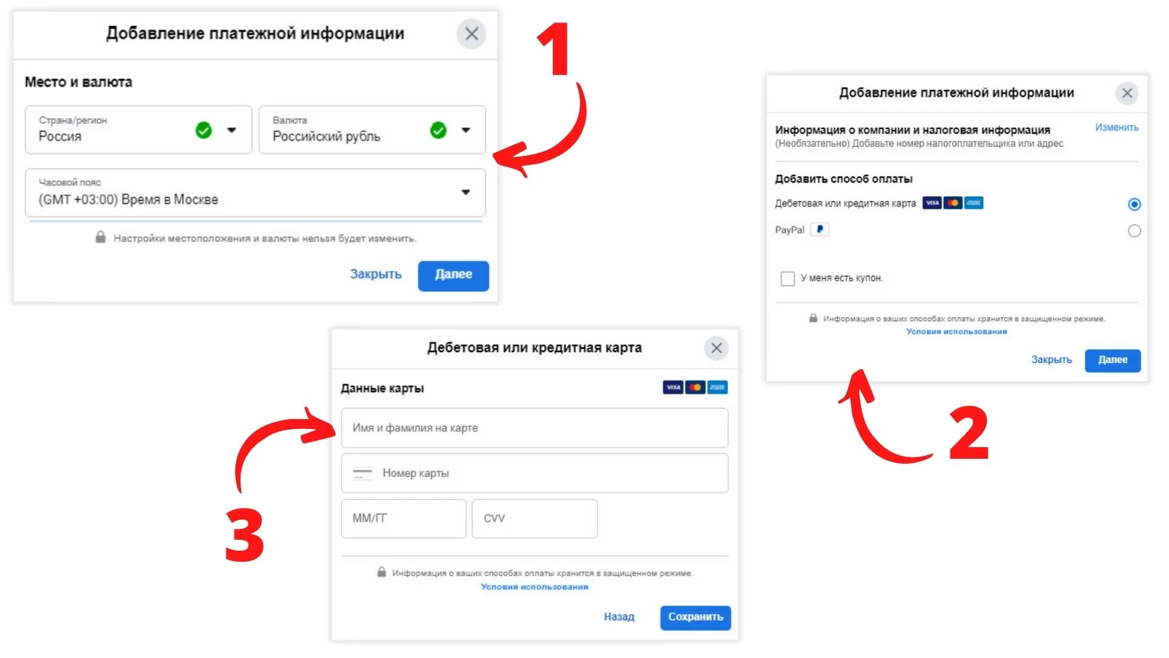Select the PayPal radio button

(x=1134, y=231)
